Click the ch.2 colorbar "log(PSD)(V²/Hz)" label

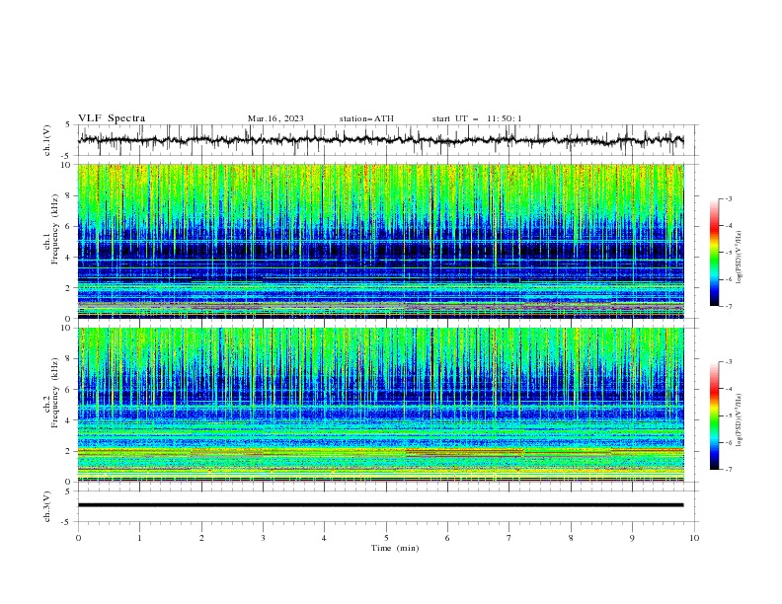(740, 419)
